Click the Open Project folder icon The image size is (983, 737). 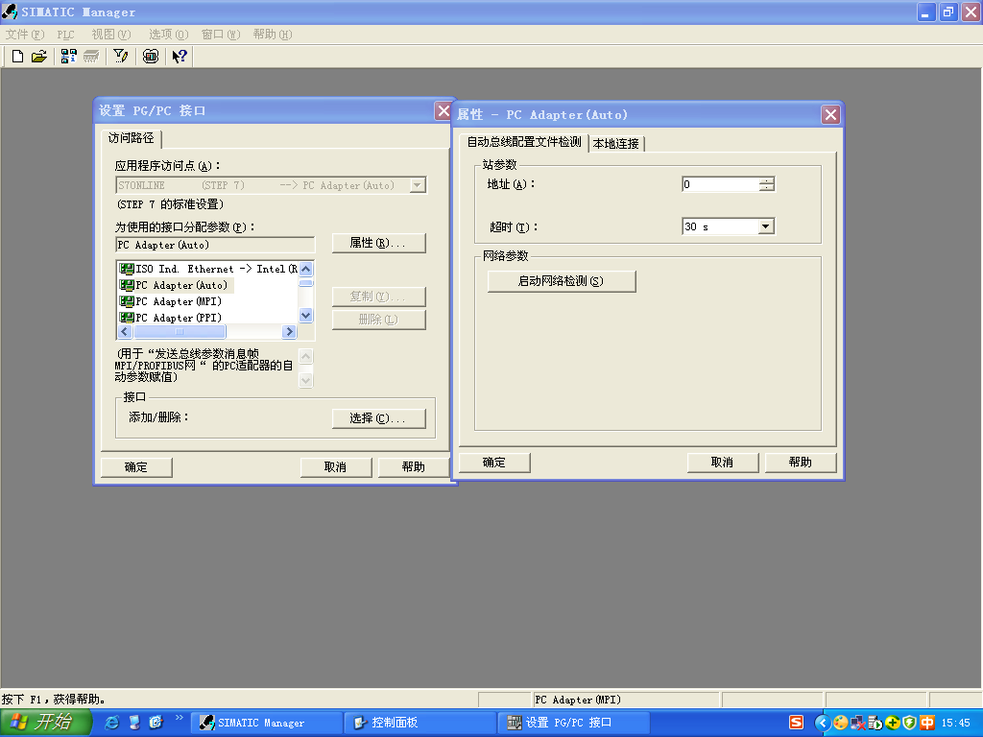(38, 57)
